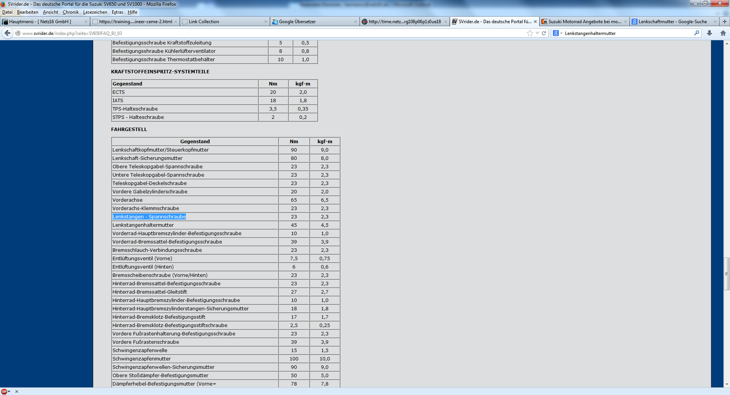Open the Chronik menu

(x=70, y=12)
